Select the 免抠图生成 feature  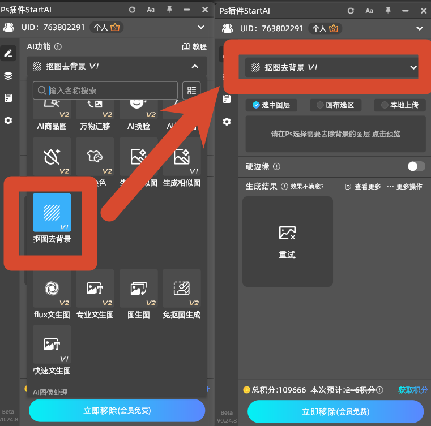(182, 294)
